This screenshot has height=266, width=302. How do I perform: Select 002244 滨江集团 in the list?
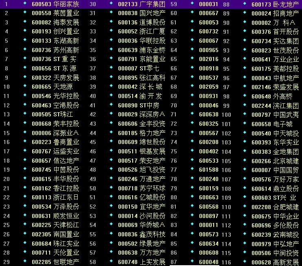pyautogui.click(x=275, y=106)
